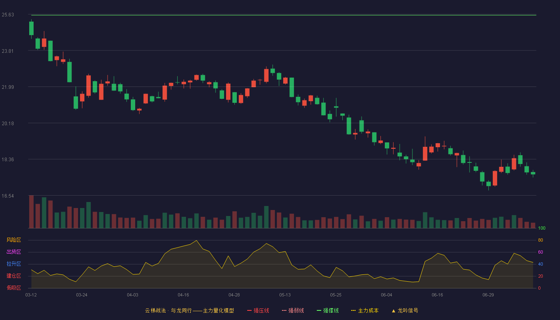The image size is (560, 320).
Task: Toggle the green 强撑线 legend marker
Action: point(319,310)
